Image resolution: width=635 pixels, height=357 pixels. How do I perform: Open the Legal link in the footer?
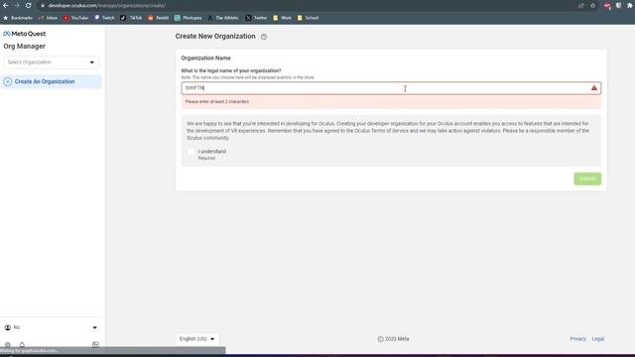point(597,339)
